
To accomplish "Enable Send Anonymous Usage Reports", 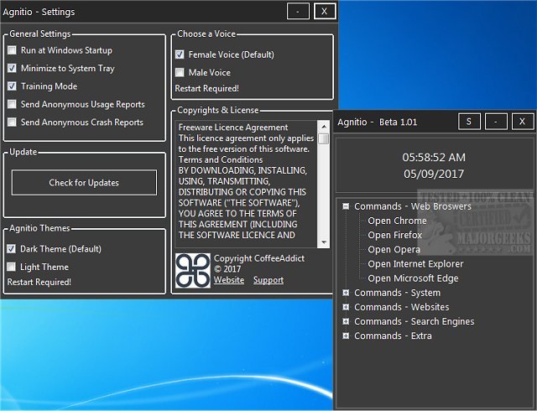I will click(12, 104).
